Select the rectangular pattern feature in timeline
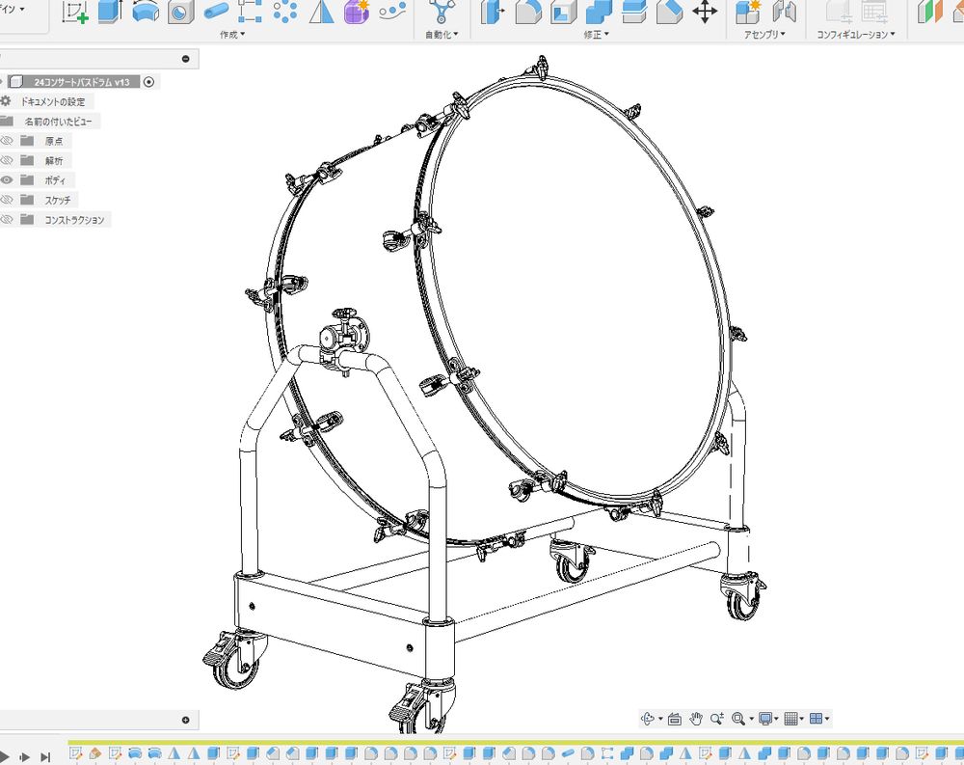The width and height of the screenshot is (964, 765). (x=607, y=753)
